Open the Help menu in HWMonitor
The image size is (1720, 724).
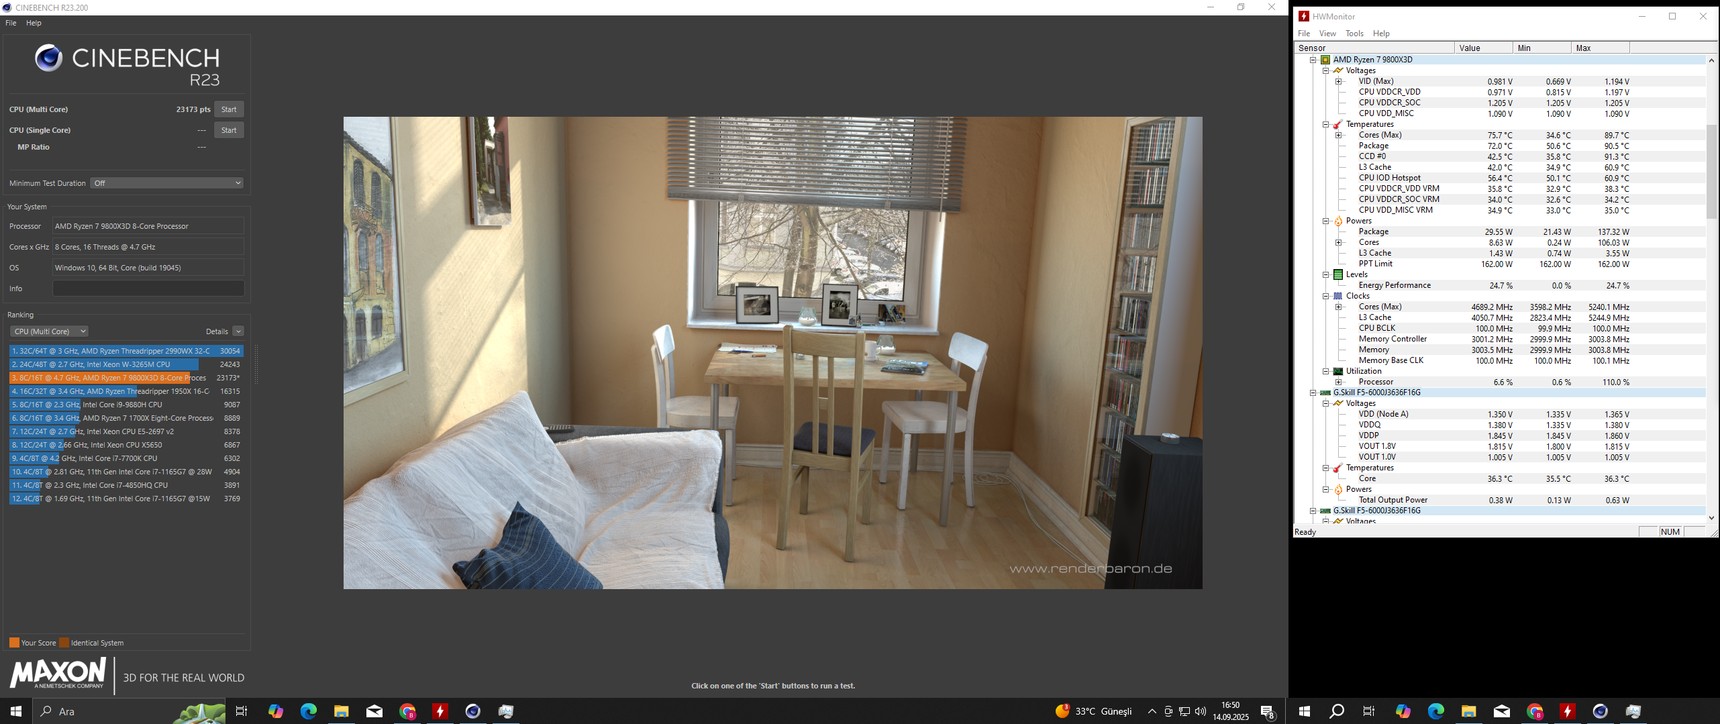point(1381,34)
